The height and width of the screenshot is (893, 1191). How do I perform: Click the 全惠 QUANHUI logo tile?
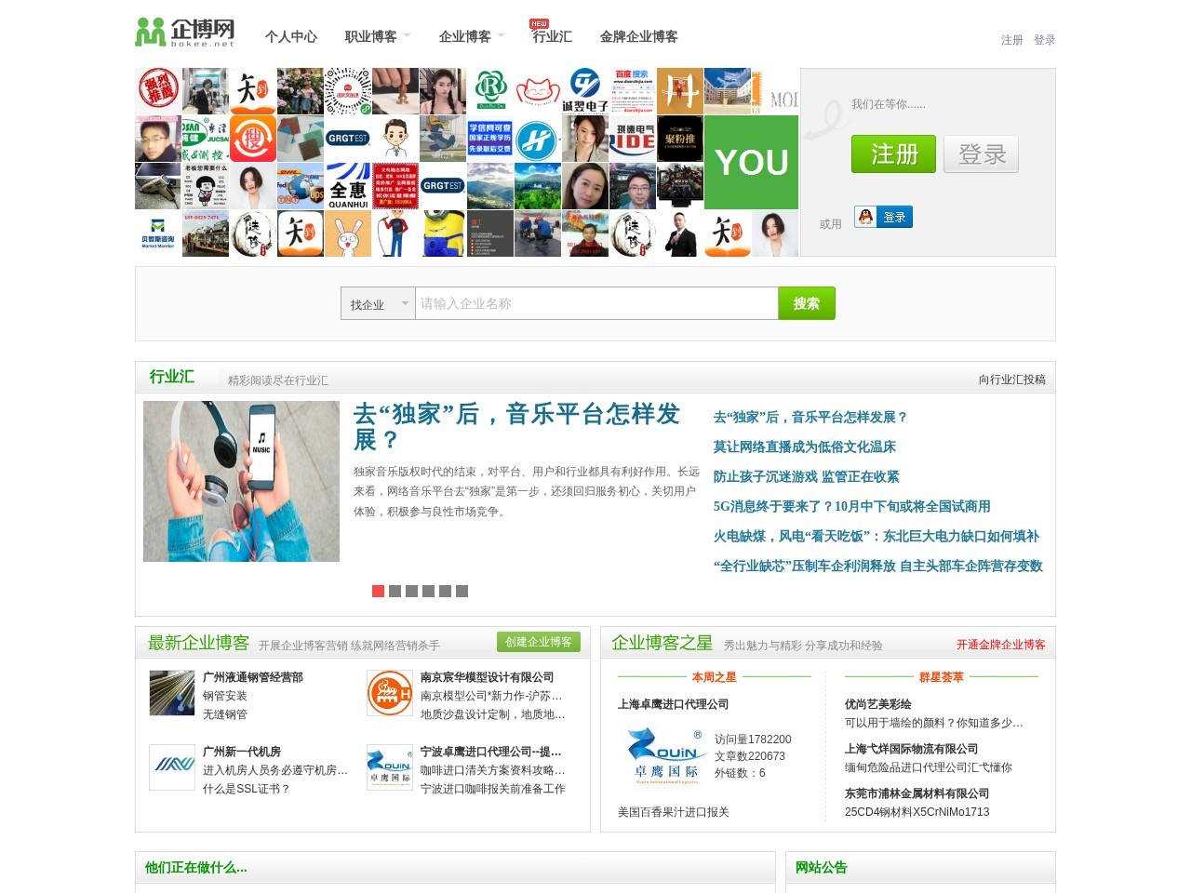click(348, 186)
